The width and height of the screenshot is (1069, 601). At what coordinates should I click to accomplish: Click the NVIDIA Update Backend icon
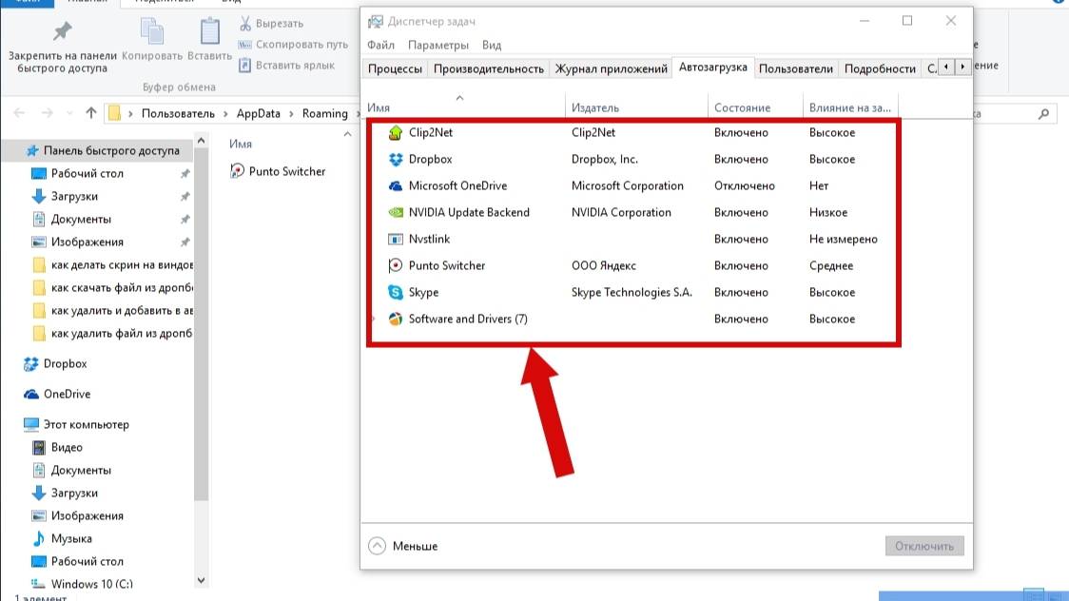pos(396,213)
